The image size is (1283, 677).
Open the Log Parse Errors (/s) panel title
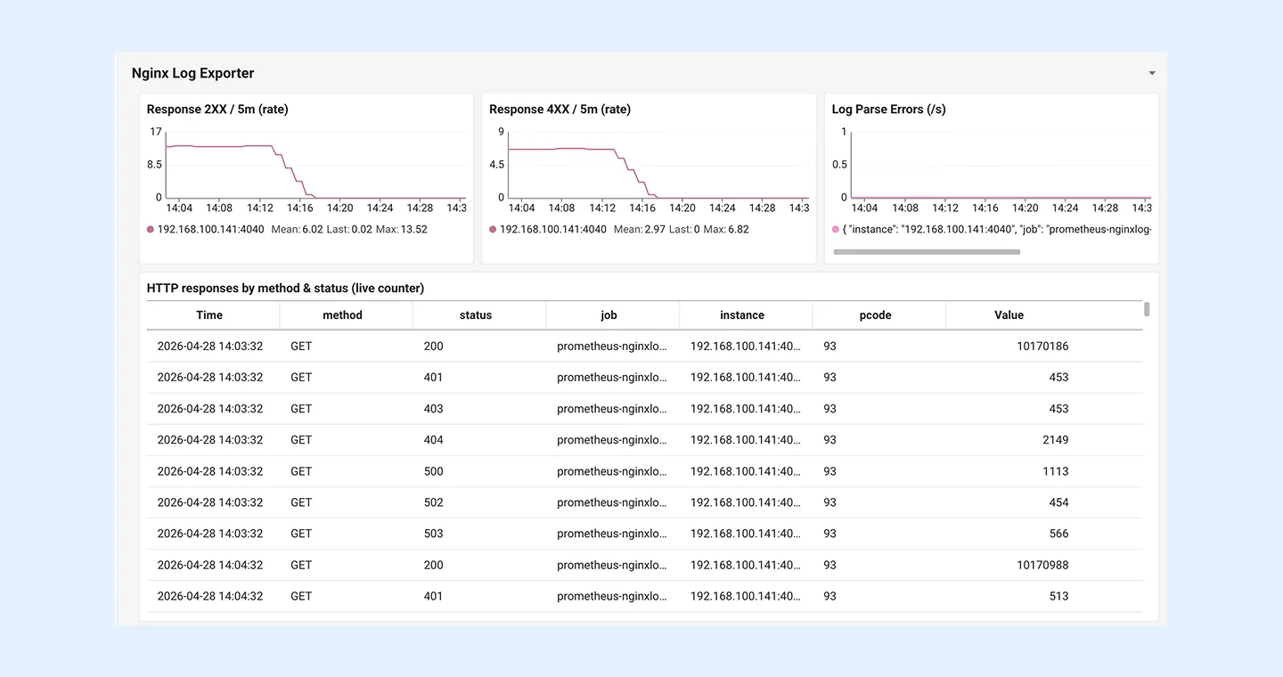pos(888,110)
